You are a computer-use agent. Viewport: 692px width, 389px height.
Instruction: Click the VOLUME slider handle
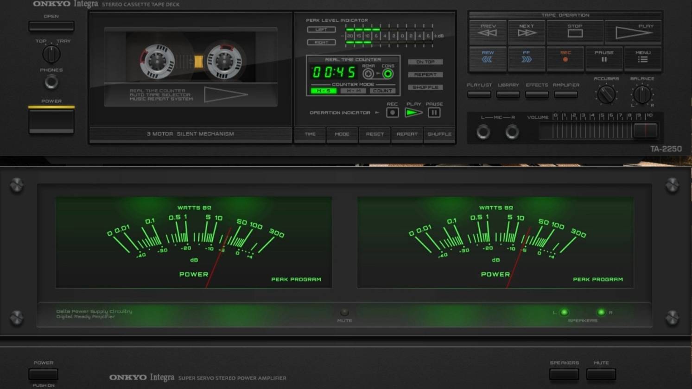coord(646,131)
